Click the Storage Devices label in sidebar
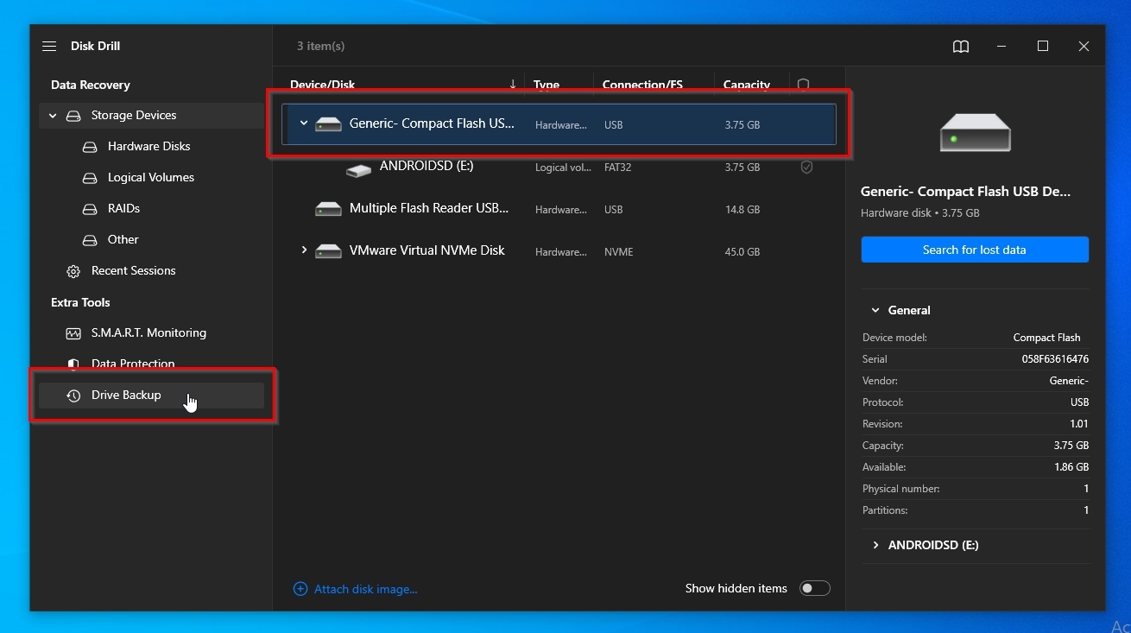 (134, 116)
